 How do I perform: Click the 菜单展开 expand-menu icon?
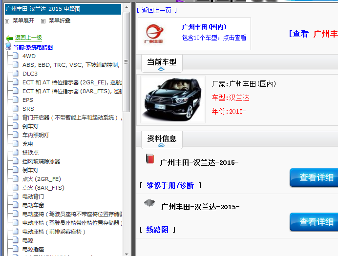(7, 21)
